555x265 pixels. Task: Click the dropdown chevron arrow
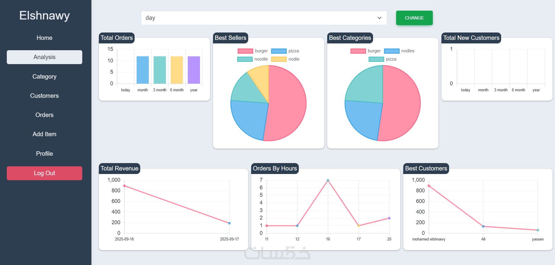379,18
